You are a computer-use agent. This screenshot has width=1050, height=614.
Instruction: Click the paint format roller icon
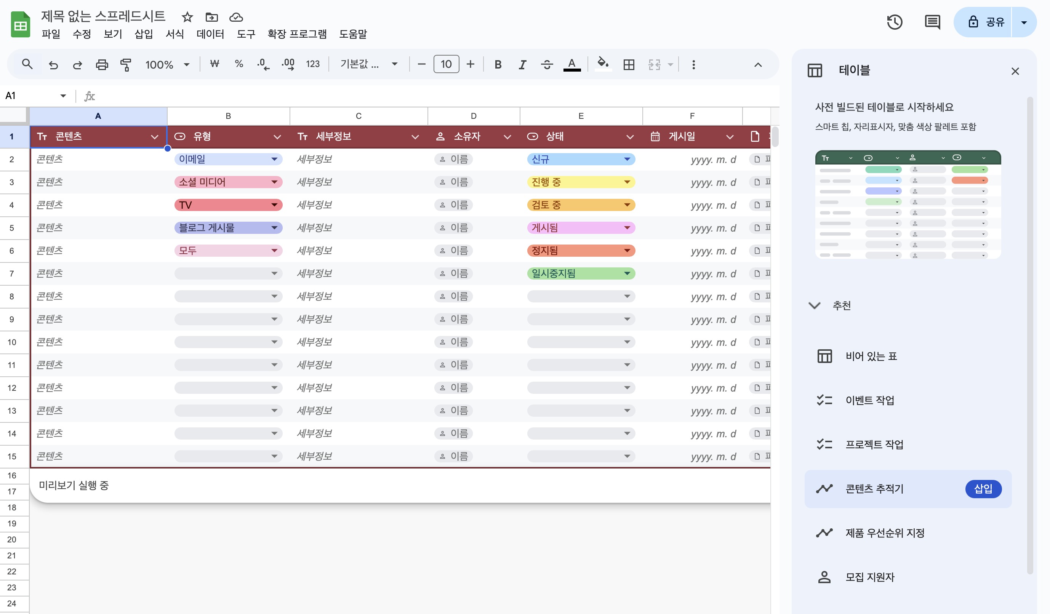click(125, 65)
